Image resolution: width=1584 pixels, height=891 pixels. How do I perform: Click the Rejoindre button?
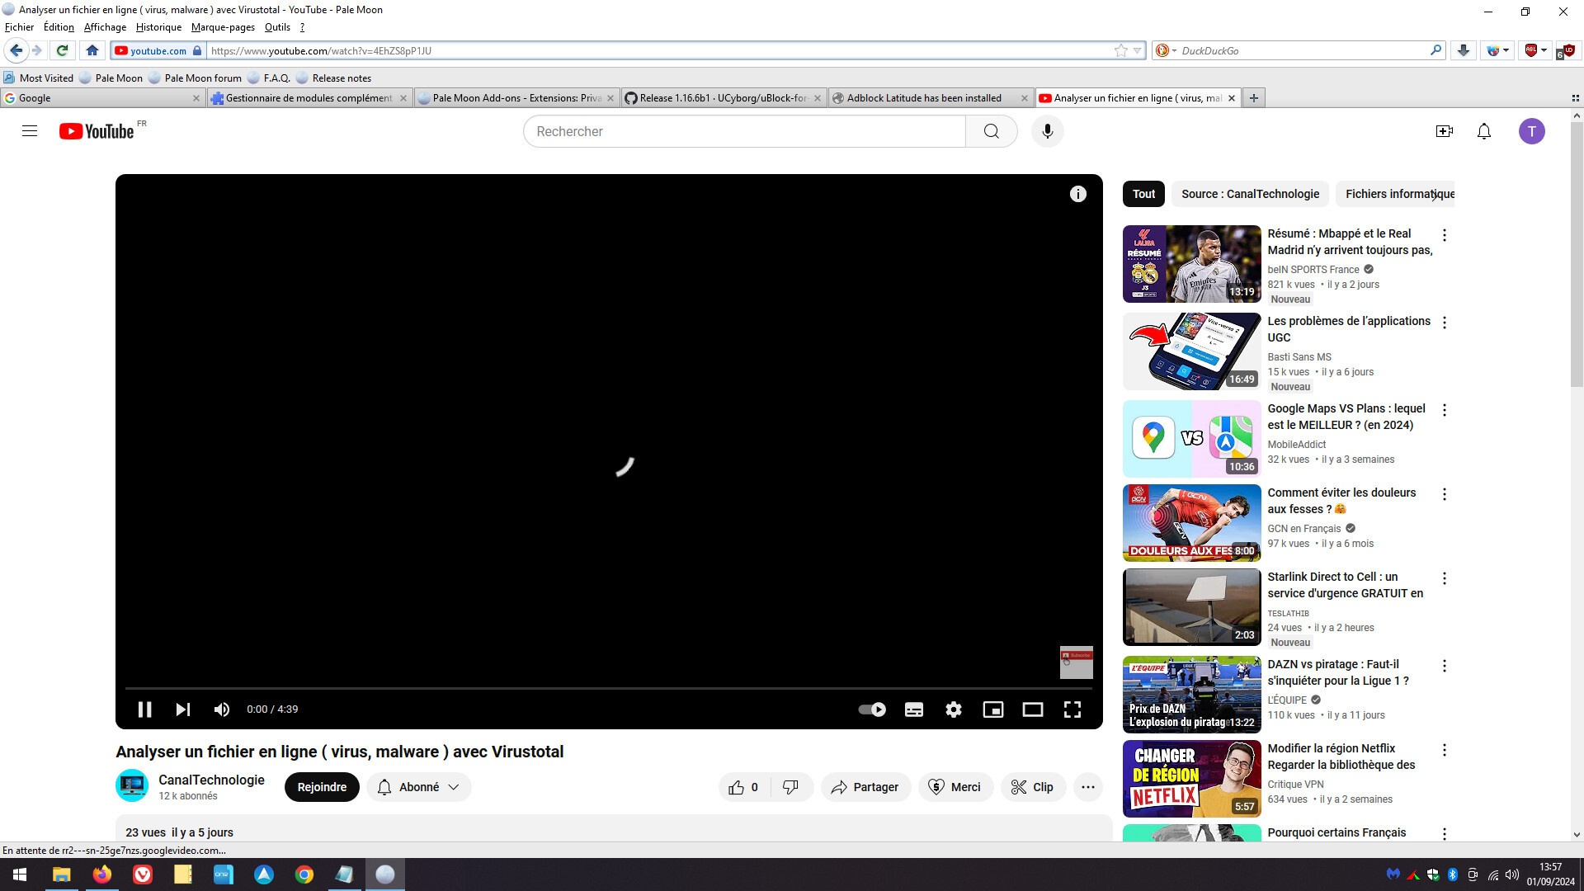point(322,787)
